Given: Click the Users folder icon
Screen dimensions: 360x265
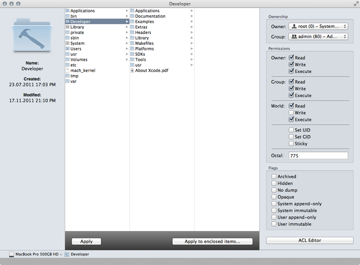Looking at the screenshot, I should (x=67, y=49).
